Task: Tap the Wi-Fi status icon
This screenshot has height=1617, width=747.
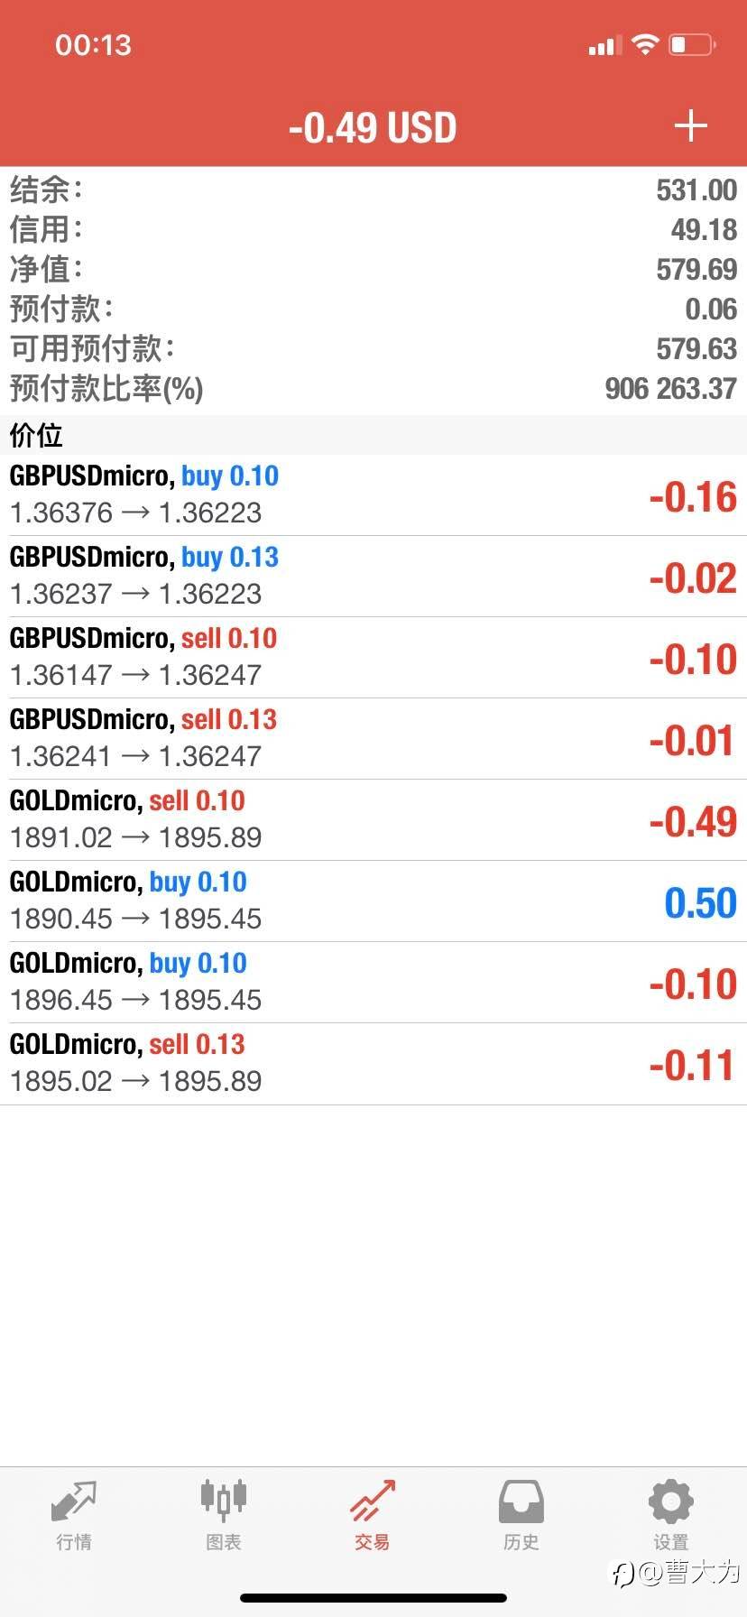Action: tap(645, 44)
